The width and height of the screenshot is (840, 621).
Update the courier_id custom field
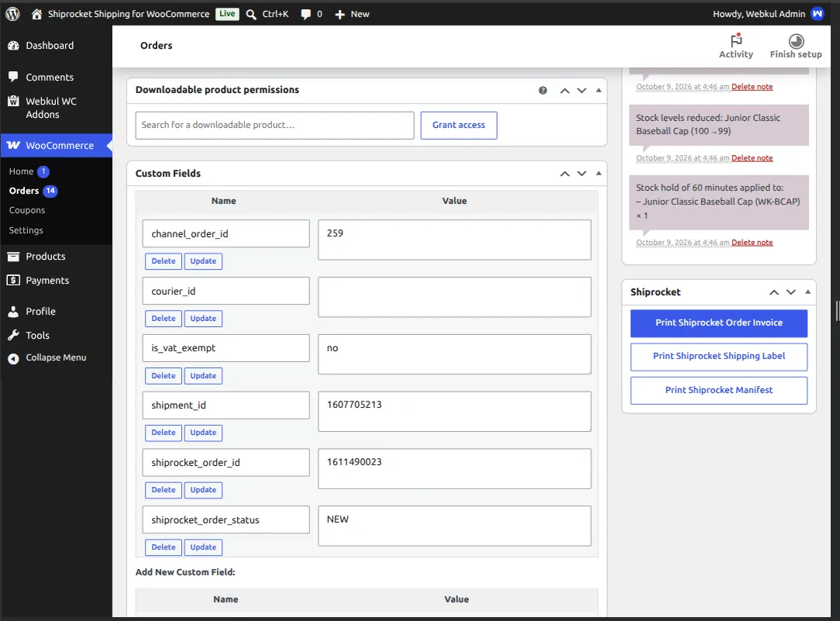point(203,319)
